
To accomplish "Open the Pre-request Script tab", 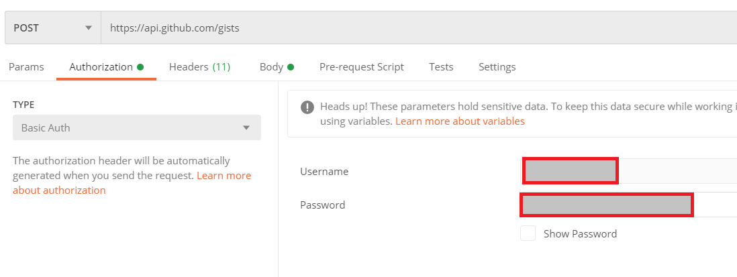I will (x=361, y=67).
